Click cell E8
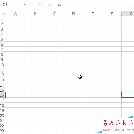 93,54
